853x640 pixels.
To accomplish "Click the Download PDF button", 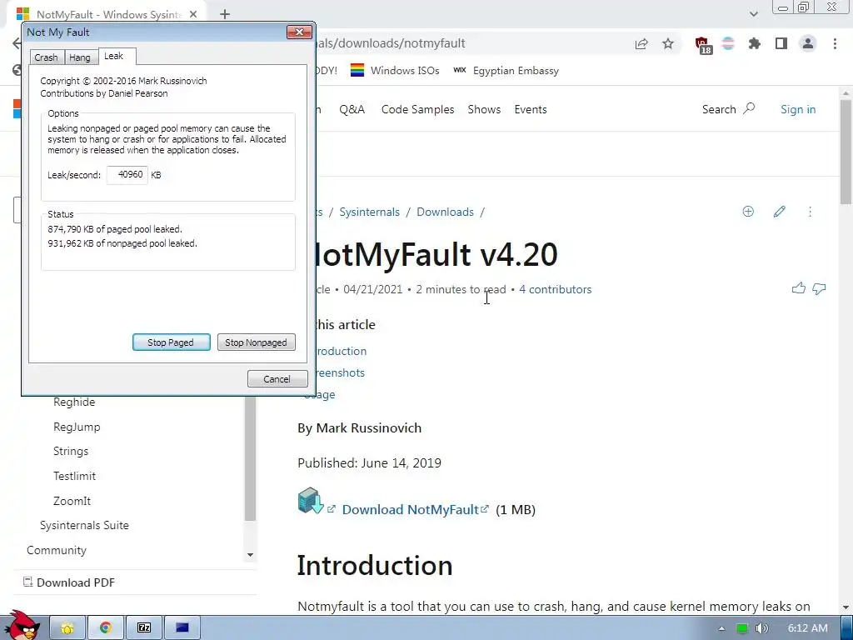I will (69, 582).
